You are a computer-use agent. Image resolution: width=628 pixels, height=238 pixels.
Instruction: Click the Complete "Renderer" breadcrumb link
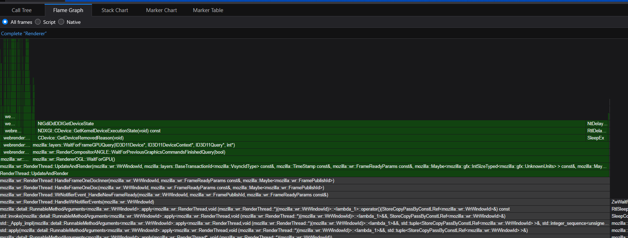[24, 33]
